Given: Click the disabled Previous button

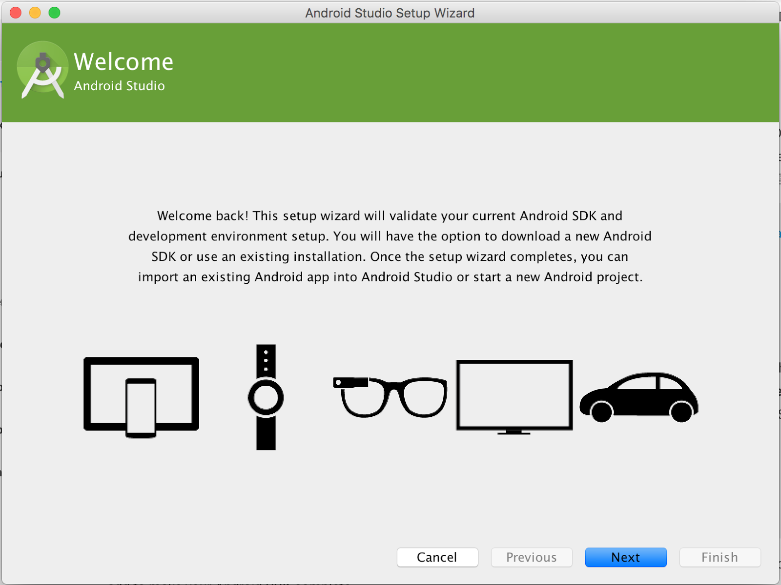Looking at the screenshot, I should (x=531, y=557).
